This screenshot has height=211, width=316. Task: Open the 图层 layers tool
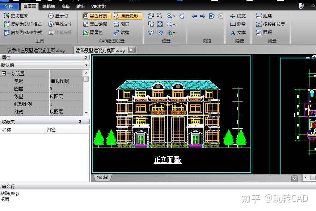[x=122, y=24]
